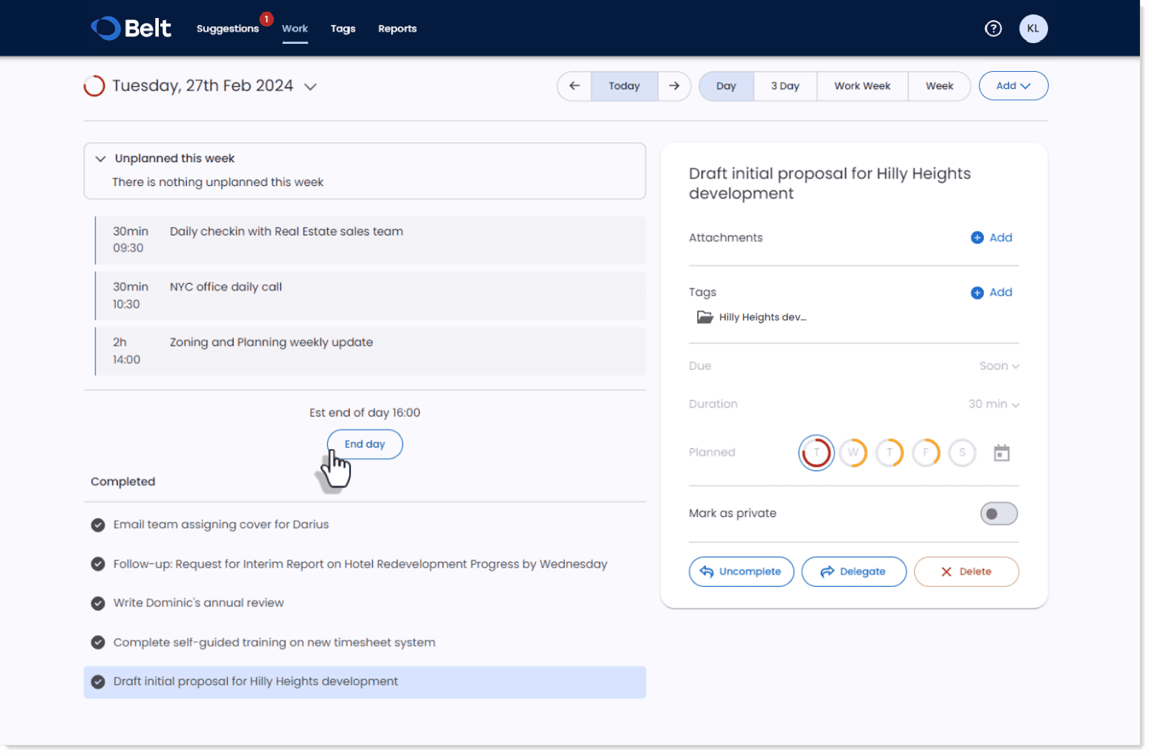
Task: Select Saturday planned day circle
Action: coord(962,453)
